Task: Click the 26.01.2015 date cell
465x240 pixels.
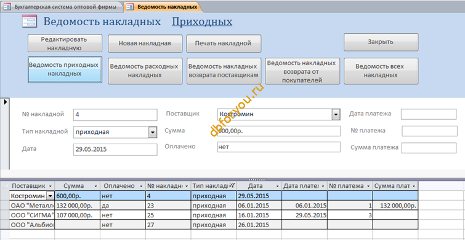Action: (x=259, y=225)
